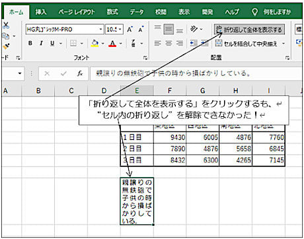Click cell containing 6300
The width and height of the screenshot is (304, 239).
[x=203, y=160]
